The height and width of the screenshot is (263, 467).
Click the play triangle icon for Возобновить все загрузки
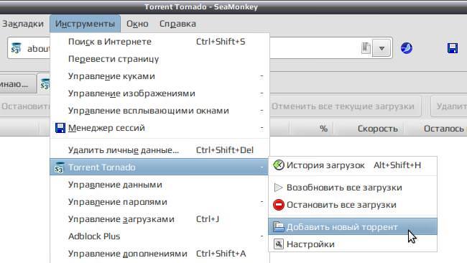pyautogui.click(x=278, y=188)
